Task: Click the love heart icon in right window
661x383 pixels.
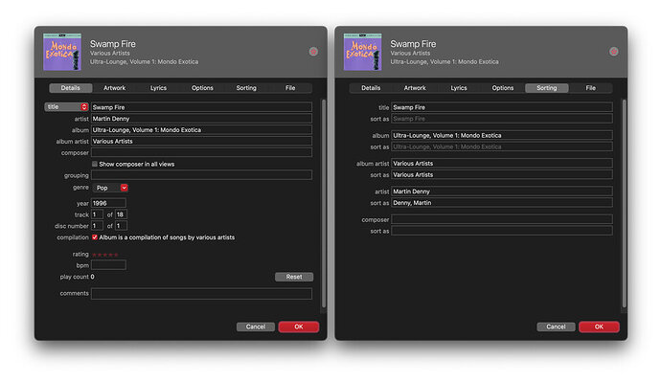Action: pyautogui.click(x=613, y=52)
